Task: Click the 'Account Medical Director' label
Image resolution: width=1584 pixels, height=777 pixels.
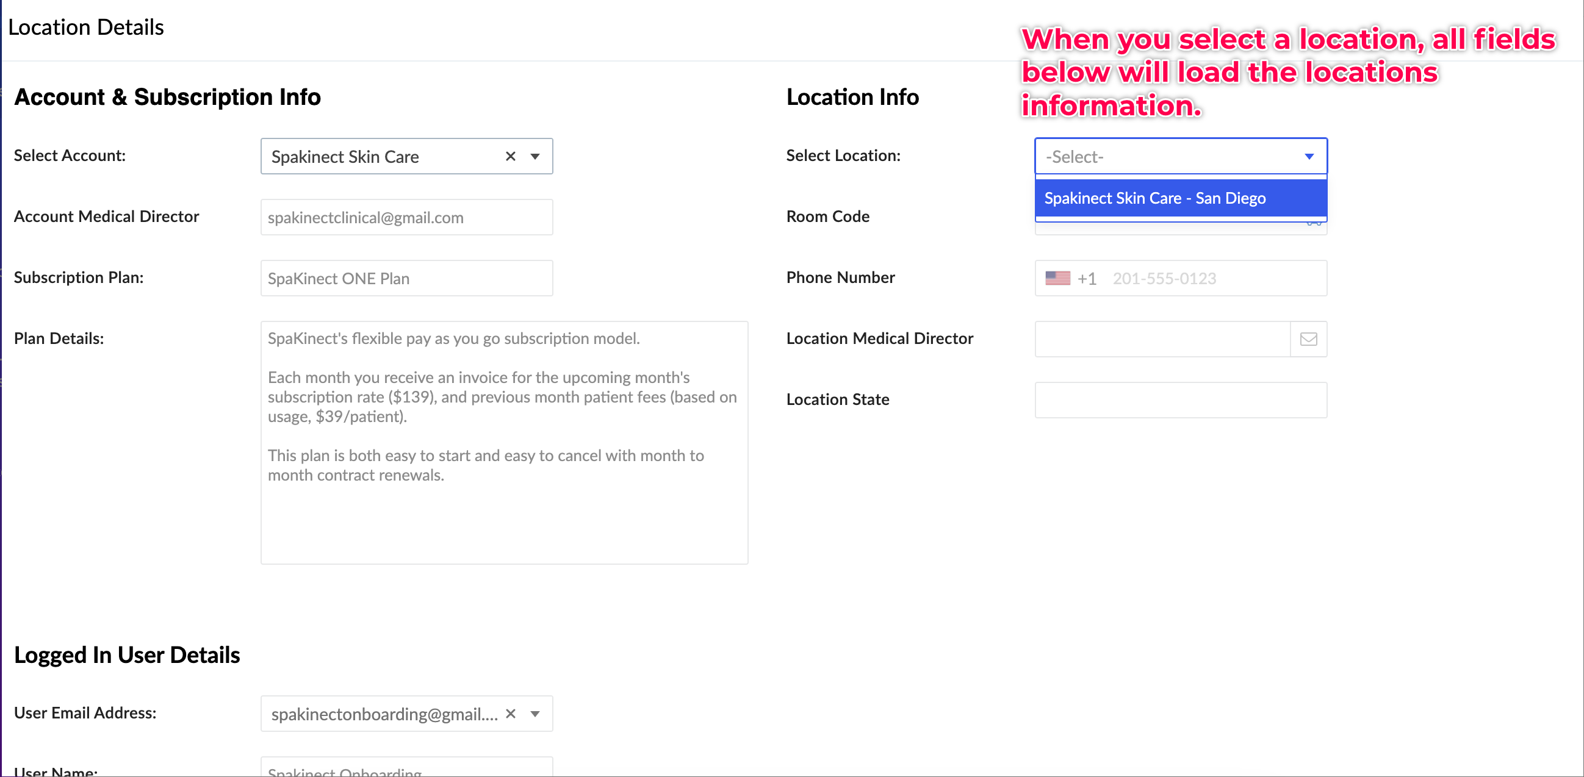Action: 106,217
